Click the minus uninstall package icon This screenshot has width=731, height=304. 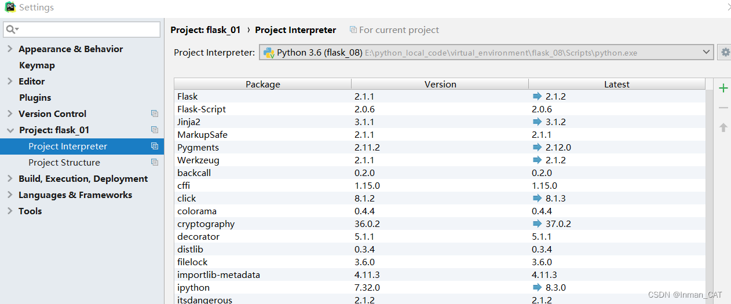click(x=723, y=108)
